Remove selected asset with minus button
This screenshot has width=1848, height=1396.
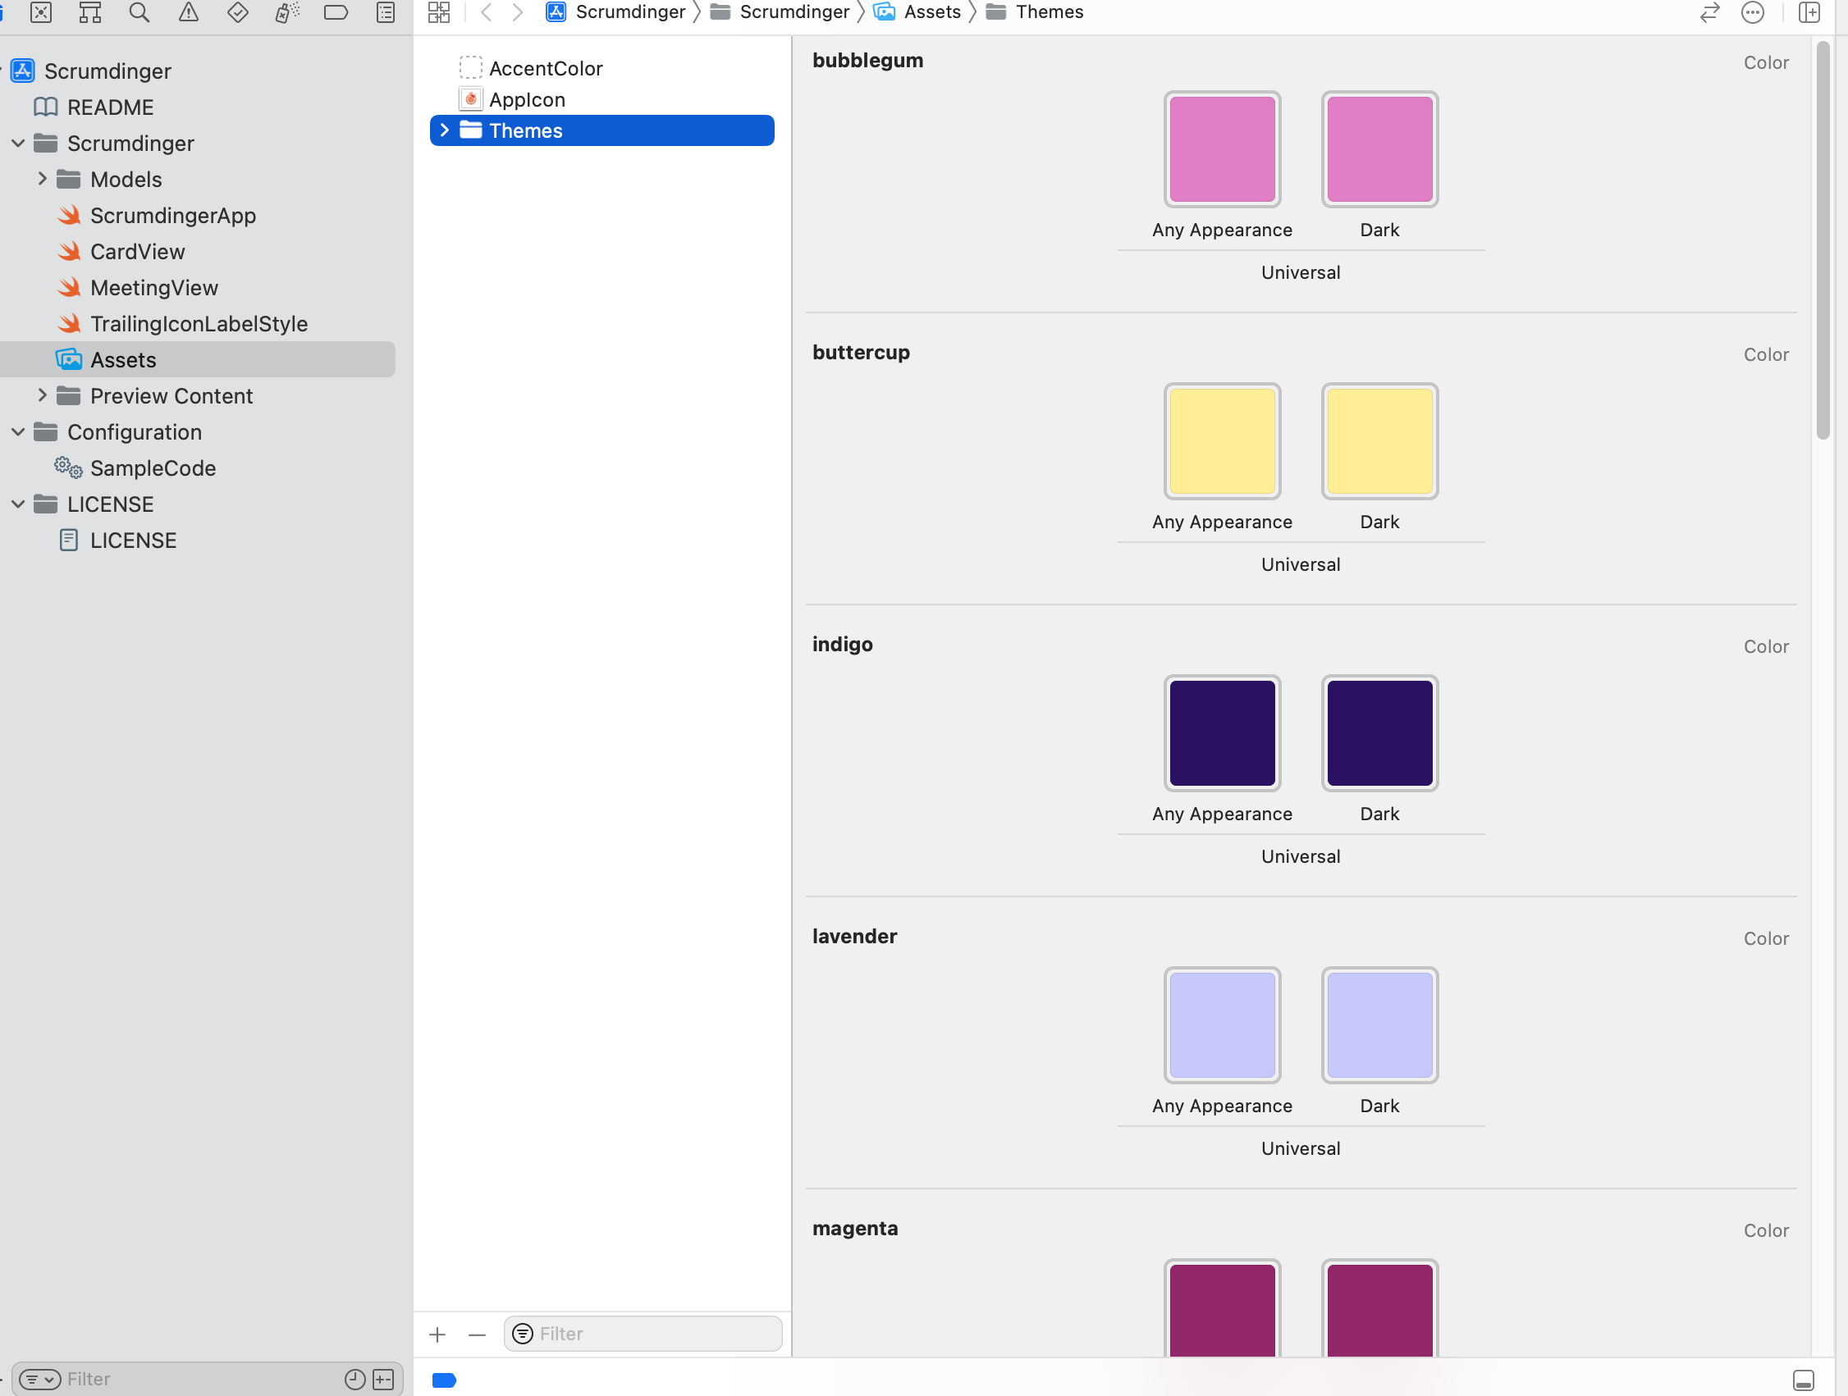(x=477, y=1334)
